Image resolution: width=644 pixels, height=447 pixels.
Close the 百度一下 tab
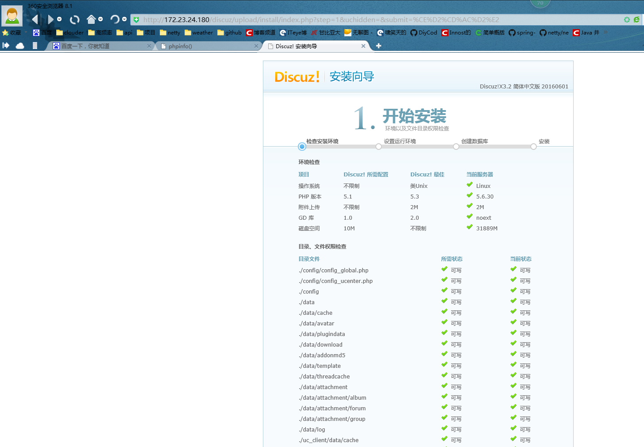[x=149, y=46]
